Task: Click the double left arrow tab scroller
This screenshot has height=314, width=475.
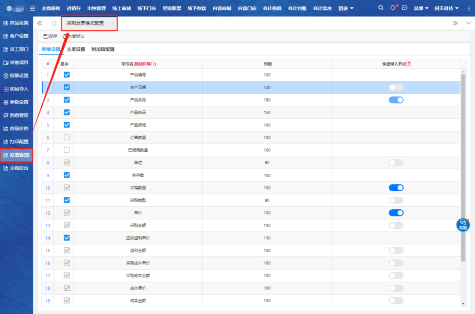Action: 40,23
